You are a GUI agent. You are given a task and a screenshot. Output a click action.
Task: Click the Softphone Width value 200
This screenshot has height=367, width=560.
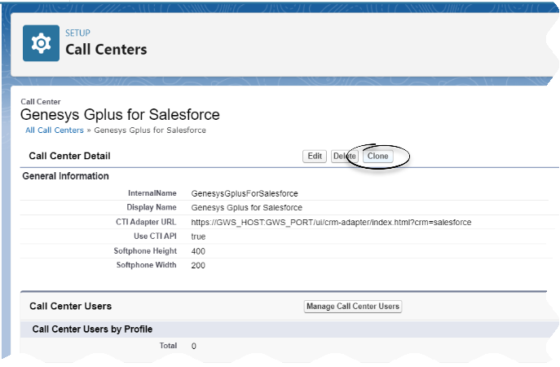198,266
